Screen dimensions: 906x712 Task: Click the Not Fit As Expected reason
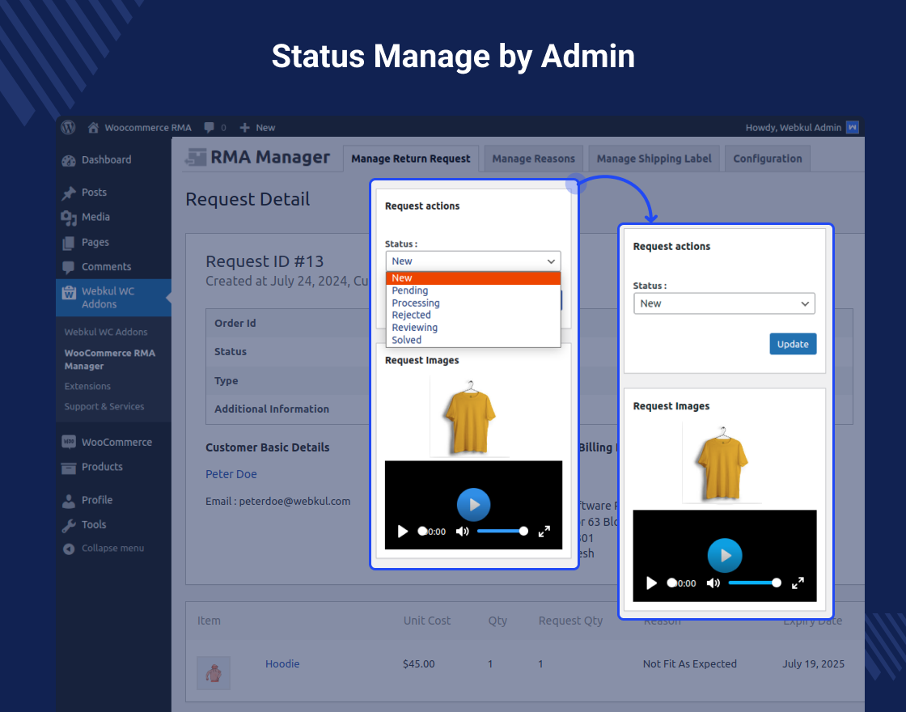(x=690, y=664)
